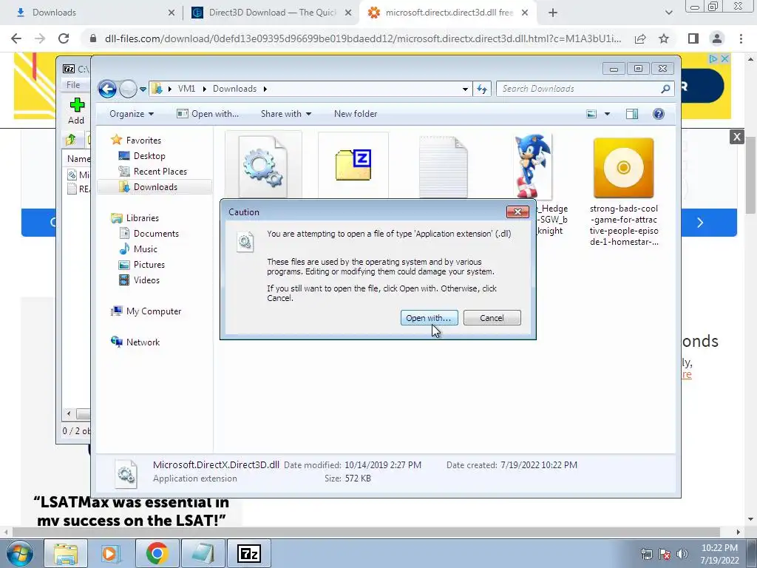Open the Share with menu

tap(286, 114)
